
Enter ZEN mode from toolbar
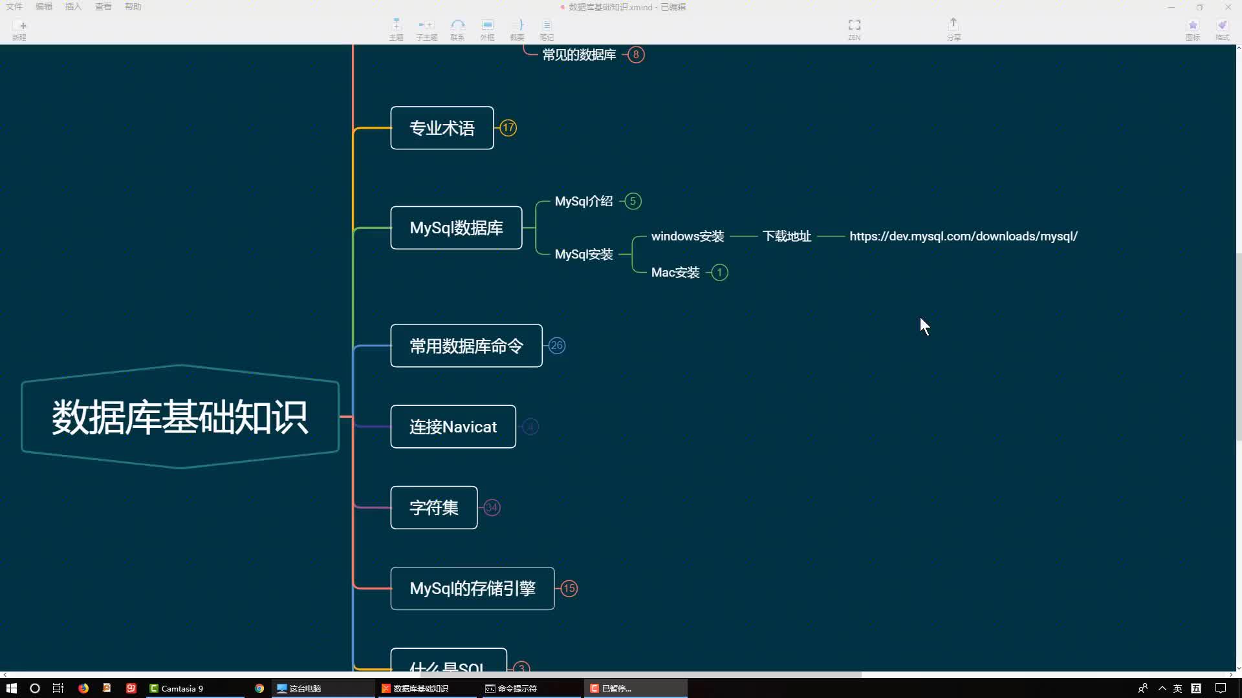(x=855, y=30)
